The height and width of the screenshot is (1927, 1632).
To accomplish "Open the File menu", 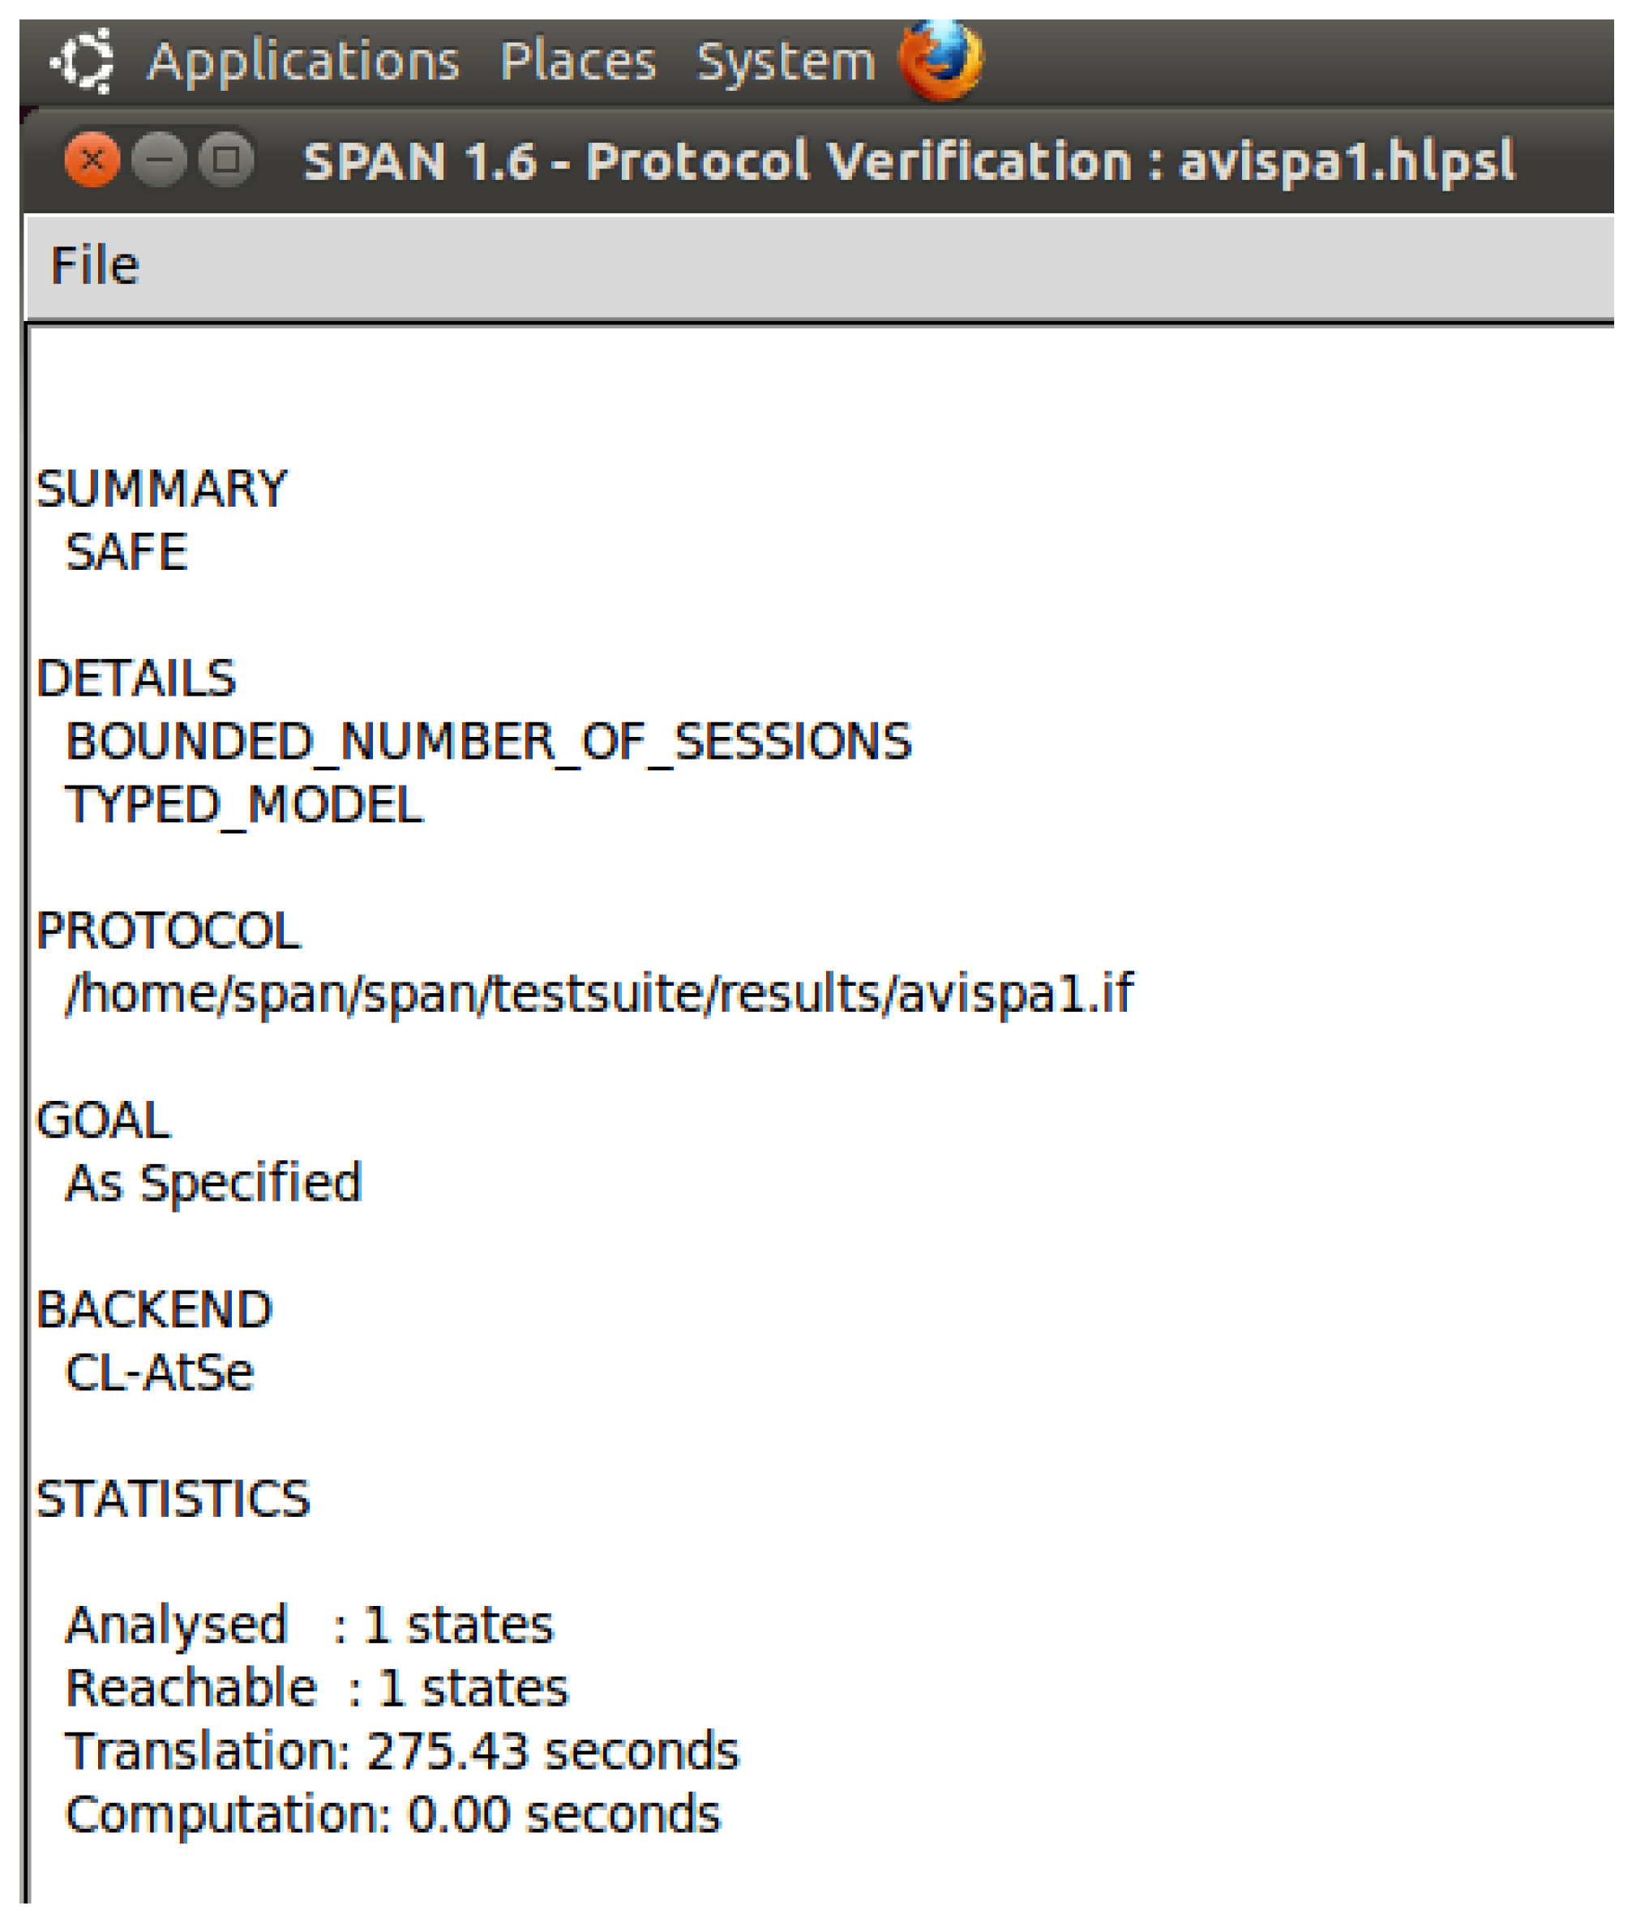I will 94,267.
